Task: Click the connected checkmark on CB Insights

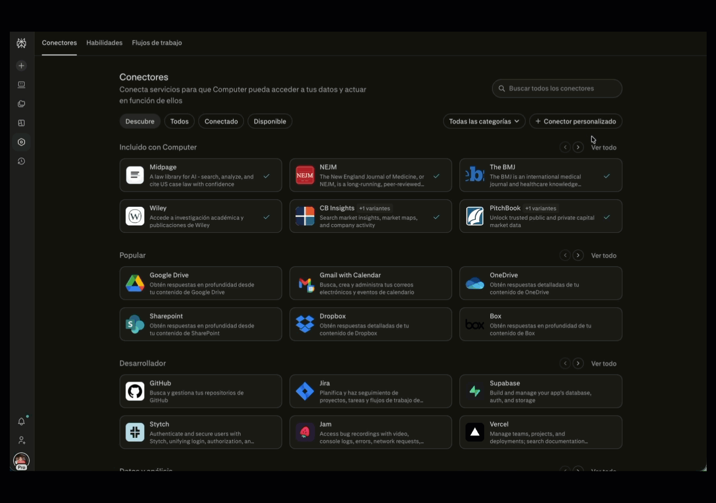Action: click(x=436, y=217)
